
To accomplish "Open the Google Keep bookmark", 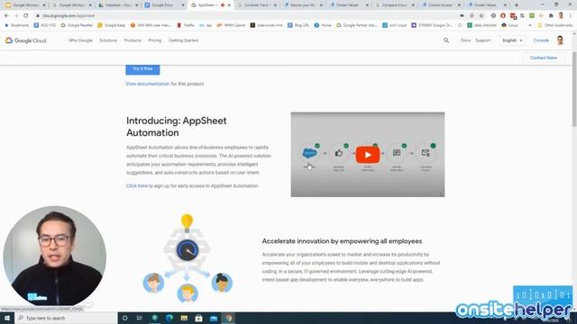I will click(112, 25).
